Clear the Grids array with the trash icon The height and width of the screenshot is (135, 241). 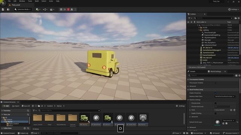click(234, 110)
